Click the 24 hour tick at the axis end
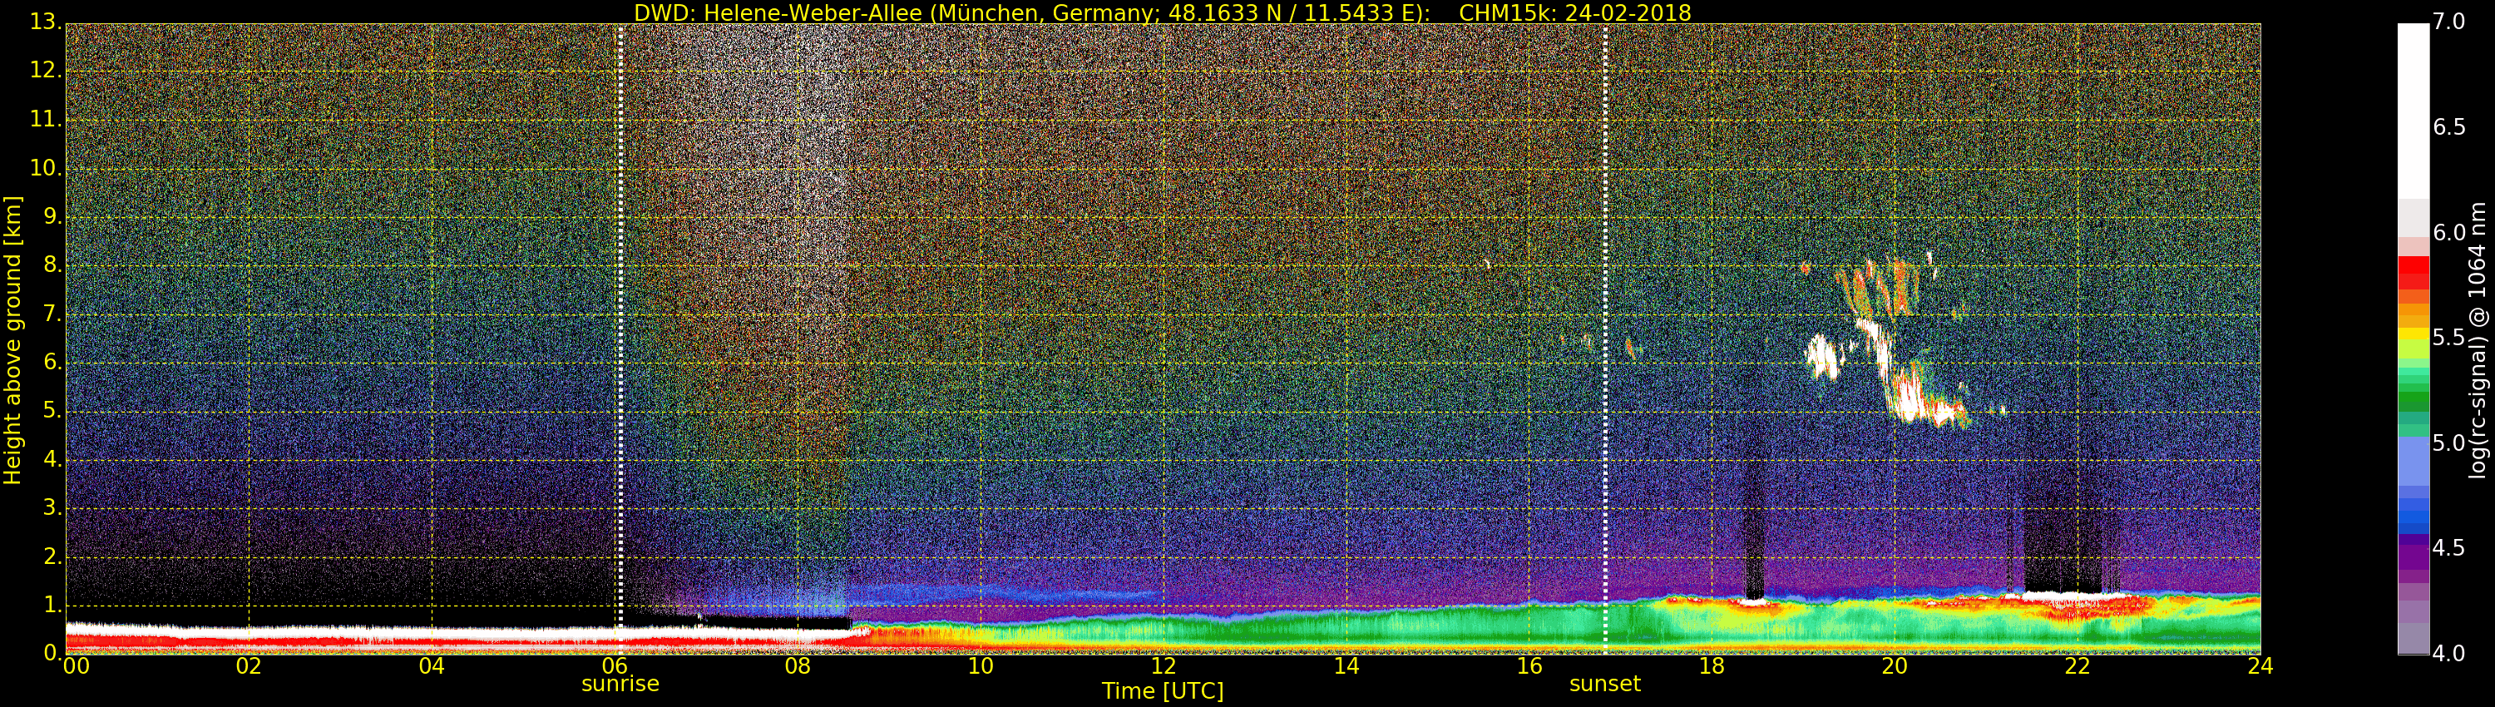Screen dimensions: 2495x707 pyautogui.click(x=2260, y=666)
